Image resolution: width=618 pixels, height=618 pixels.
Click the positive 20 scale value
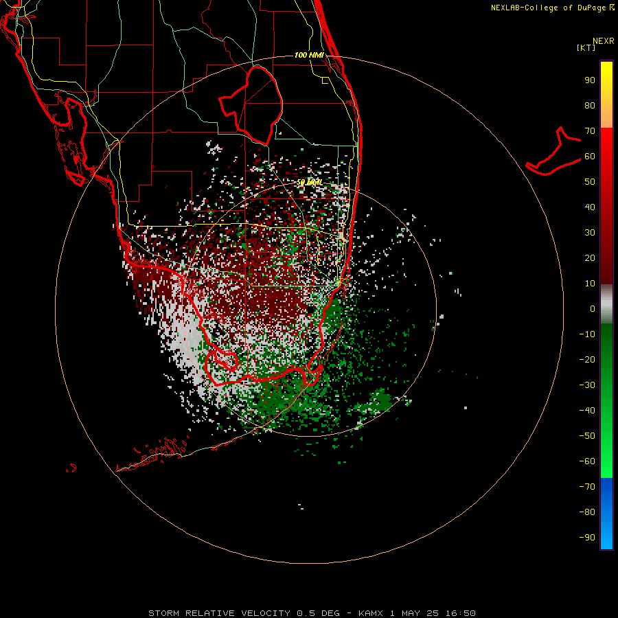[590, 257]
